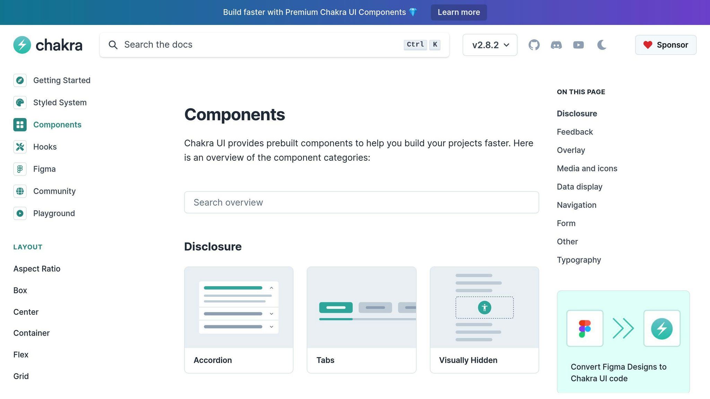Go to Center layout page
This screenshot has height=399, width=710.
tap(26, 312)
